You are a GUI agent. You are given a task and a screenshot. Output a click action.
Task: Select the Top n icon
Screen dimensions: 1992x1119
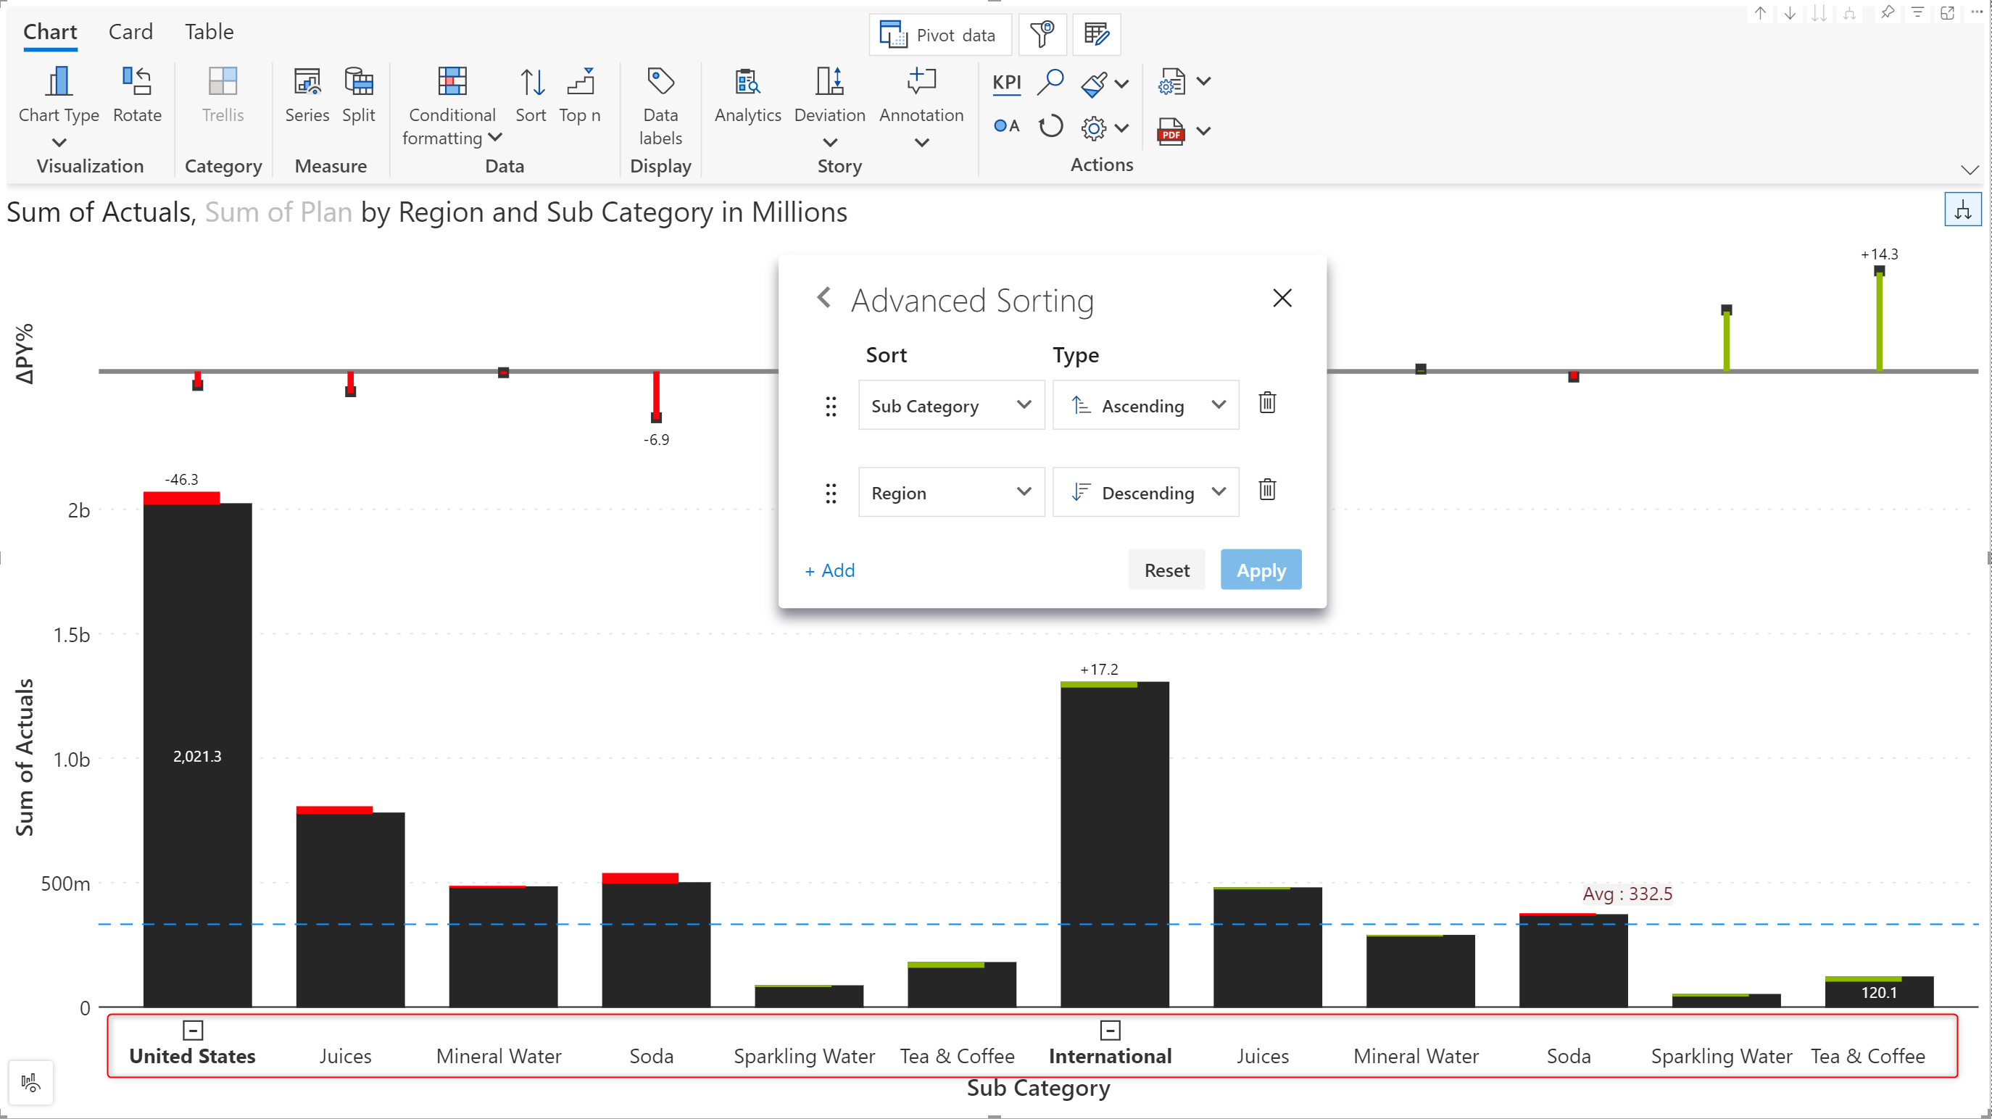click(580, 82)
